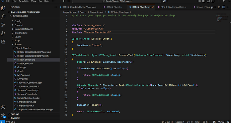This screenshot has width=231, height=123.
Task: Toggle the panel layout button in title bar
Action: tap(208, 1)
